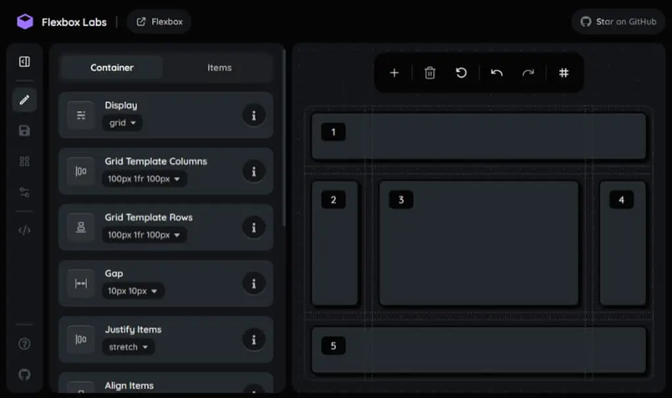Show info for Display property
This screenshot has height=398, width=672.
pos(254,116)
